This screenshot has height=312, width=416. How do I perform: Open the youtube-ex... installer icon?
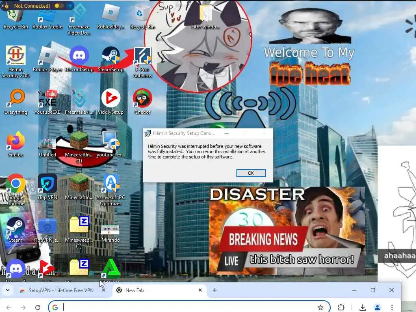[x=110, y=144]
